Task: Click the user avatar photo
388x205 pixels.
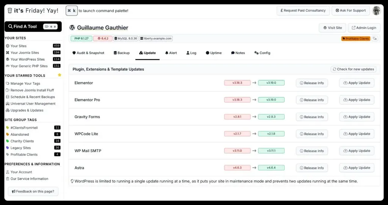Action: 376,11
